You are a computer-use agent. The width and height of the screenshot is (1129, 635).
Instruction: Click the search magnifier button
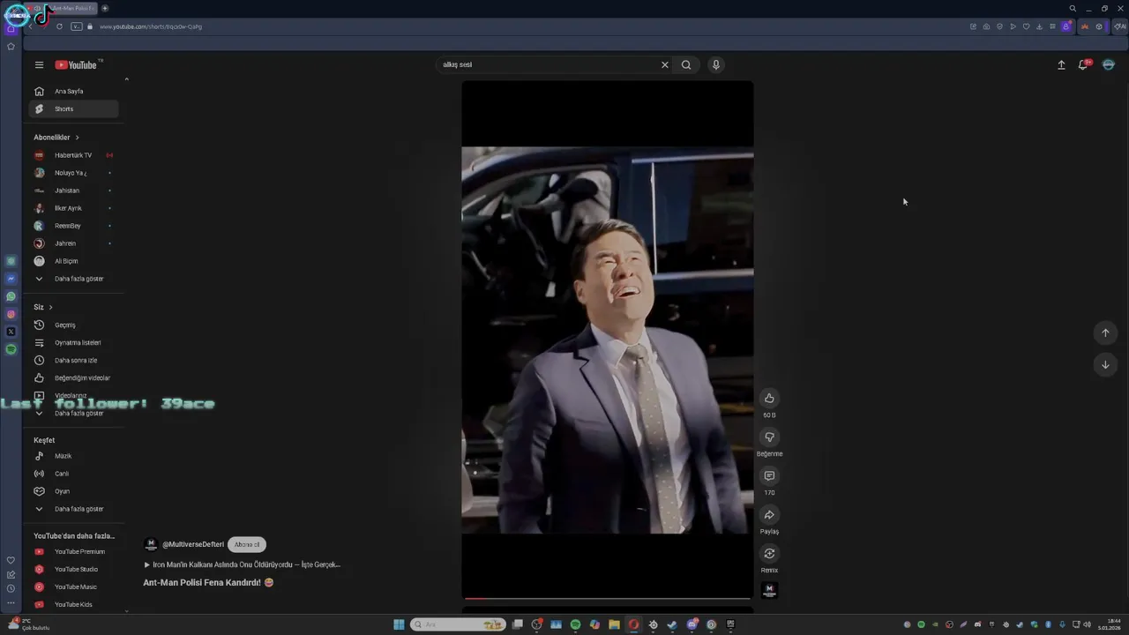[686, 64]
